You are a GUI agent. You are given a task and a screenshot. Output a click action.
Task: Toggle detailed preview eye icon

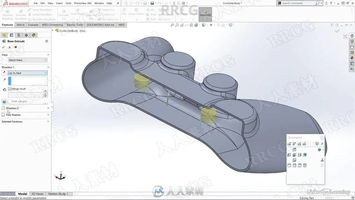[16, 47]
